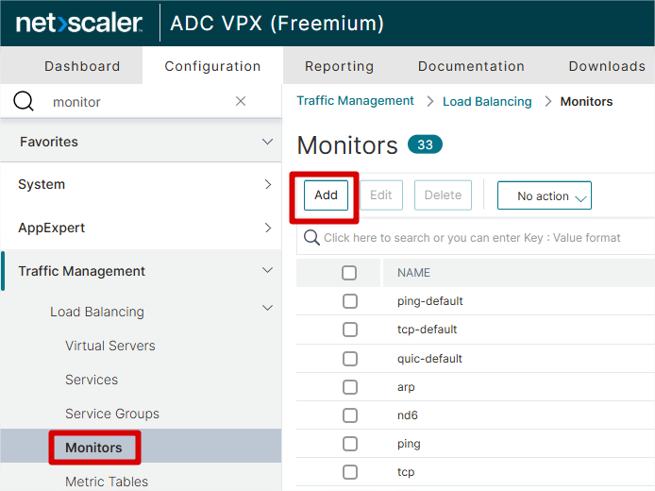Click the Monitors count badge 33
Screen dimensions: 655x491
tap(425, 144)
